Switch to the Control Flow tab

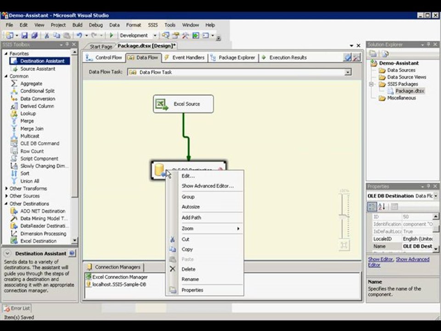(x=104, y=58)
